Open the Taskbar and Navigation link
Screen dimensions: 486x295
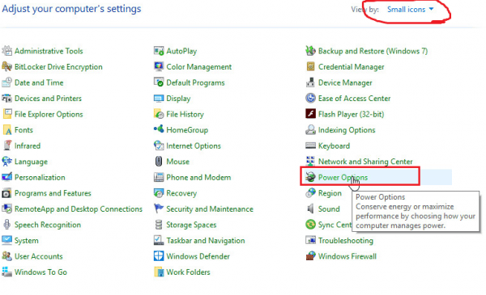pos(206,241)
